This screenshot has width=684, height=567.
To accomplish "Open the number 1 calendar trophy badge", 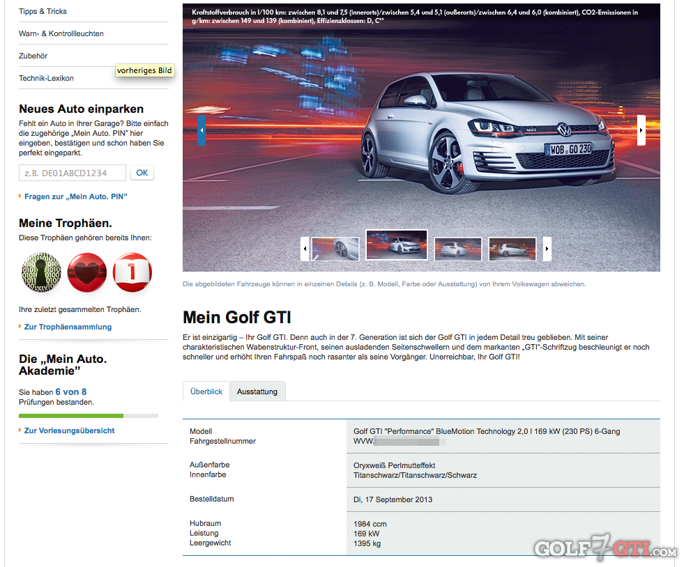I will (132, 272).
